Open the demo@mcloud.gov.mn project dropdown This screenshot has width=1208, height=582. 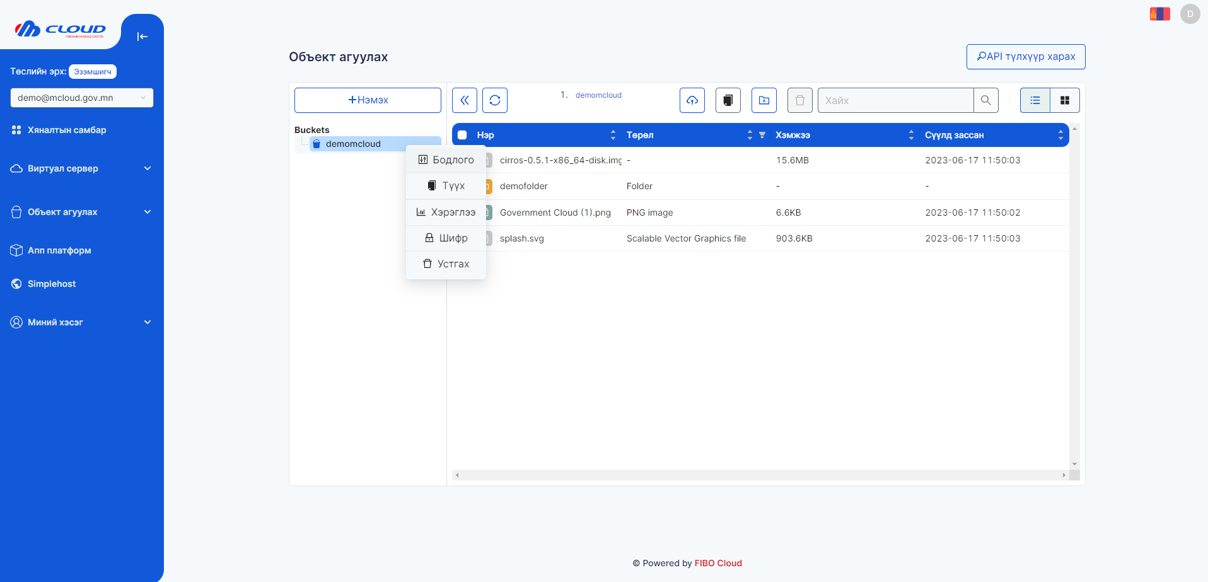(82, 98)
